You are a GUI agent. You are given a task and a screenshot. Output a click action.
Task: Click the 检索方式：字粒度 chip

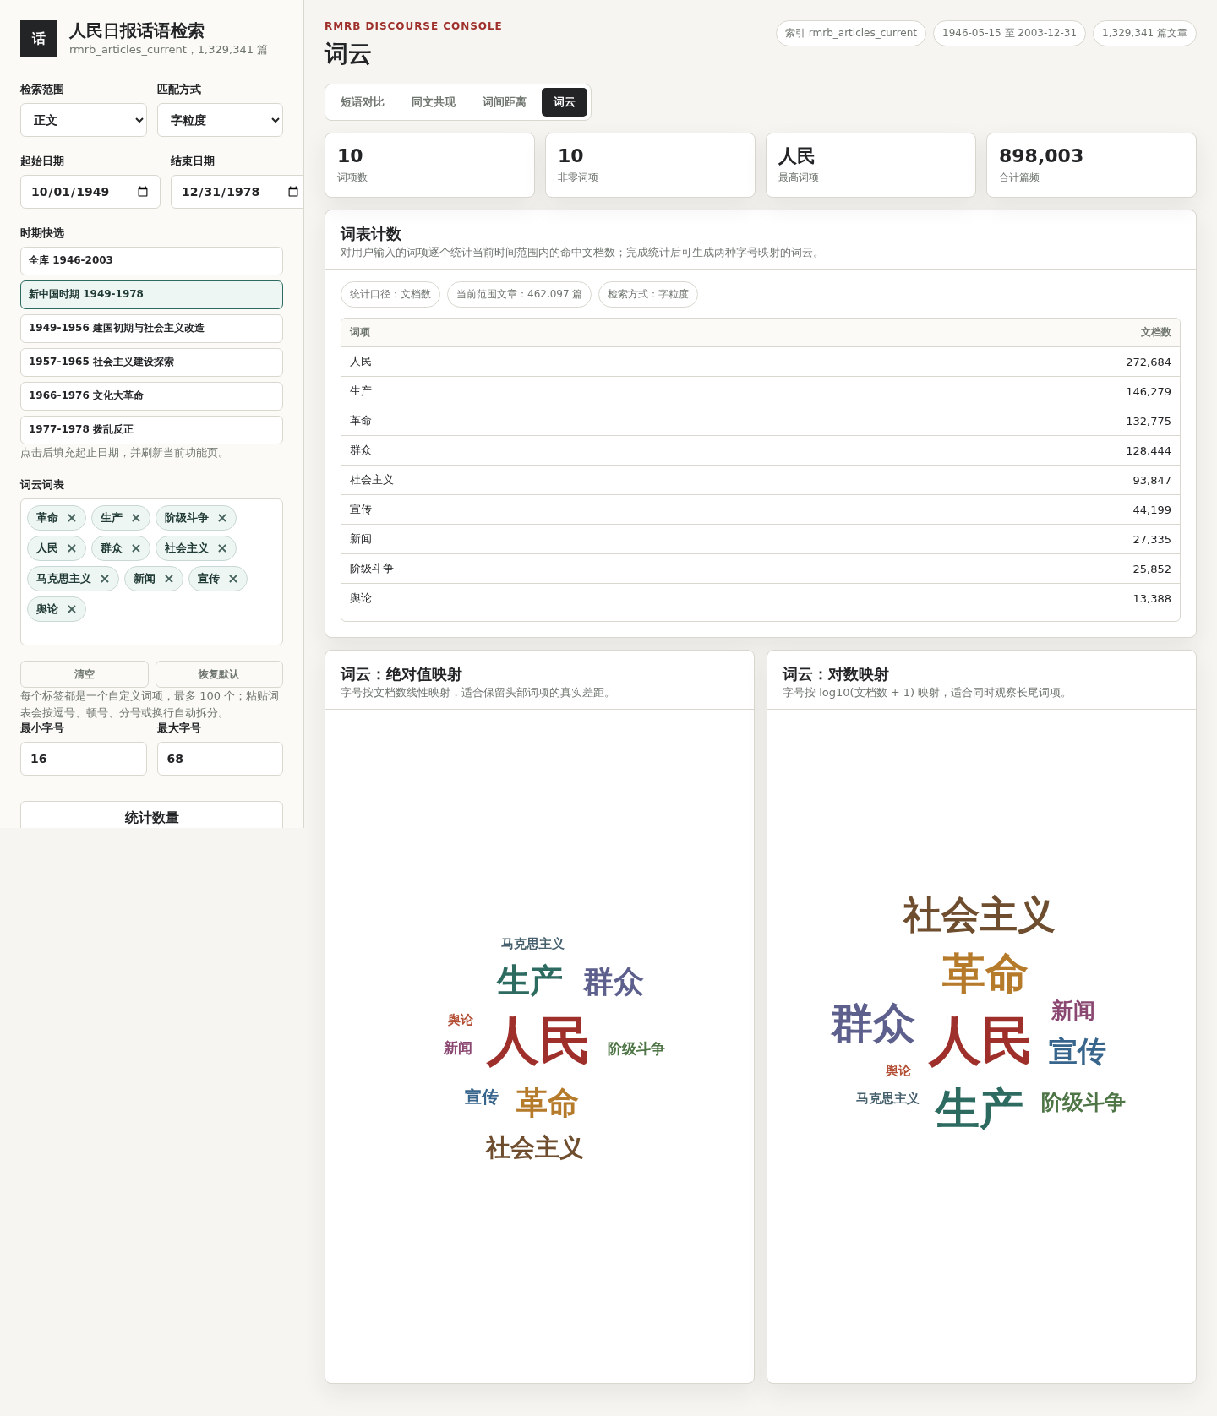coord(648,294)
